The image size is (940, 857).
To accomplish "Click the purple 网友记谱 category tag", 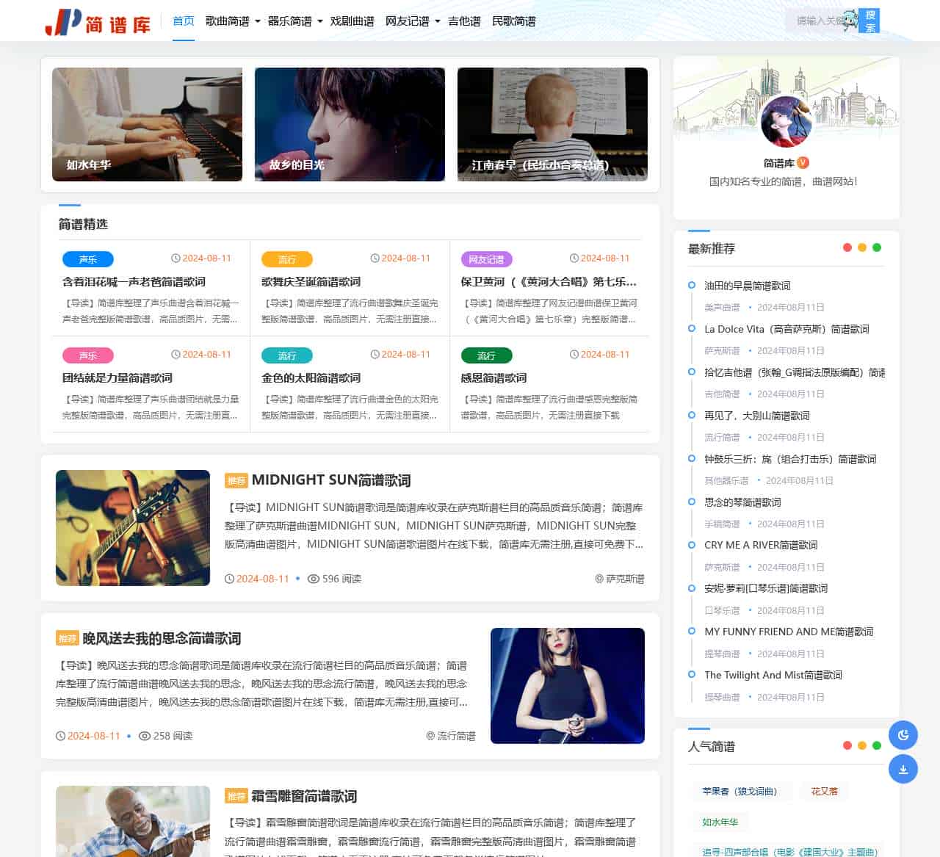I will pyautogui.click(x=486, y=259).
